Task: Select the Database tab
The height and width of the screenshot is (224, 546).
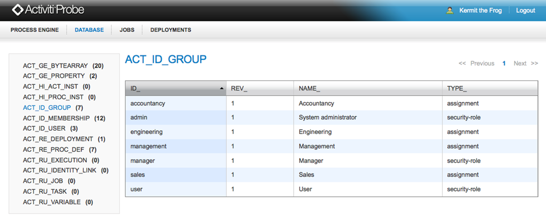Action: click(x=89, y=30)
